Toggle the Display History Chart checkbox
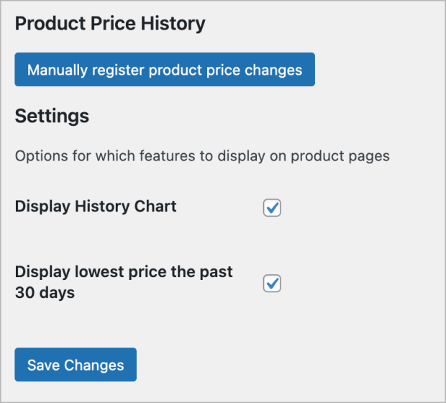The height and width of the screenshot is (403, 446). [272, 208]
